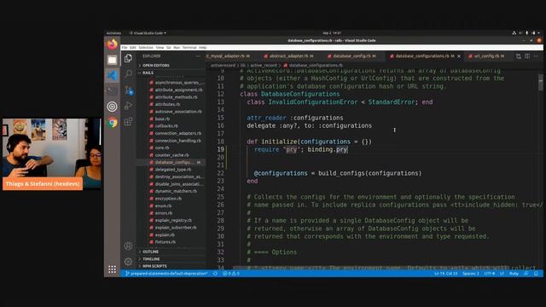Open the File menu
This screenshot has height=307, width=546.
click(x=125, y=48)
